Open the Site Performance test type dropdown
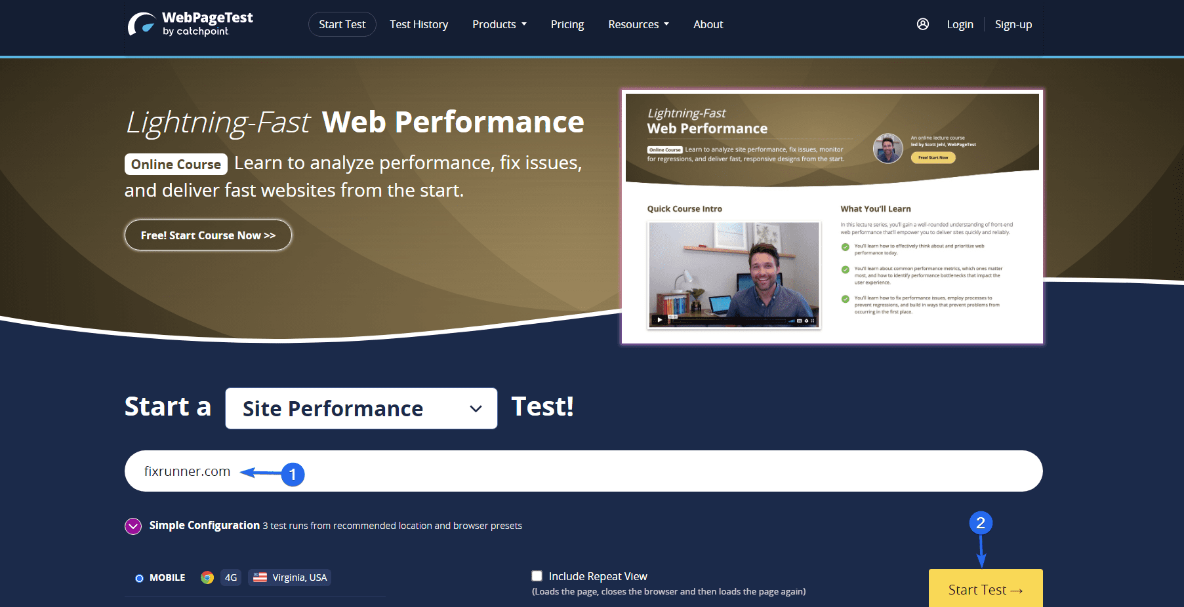Image resolution: width=1184 pixels, height=607 pixels. tap(361, 408)
